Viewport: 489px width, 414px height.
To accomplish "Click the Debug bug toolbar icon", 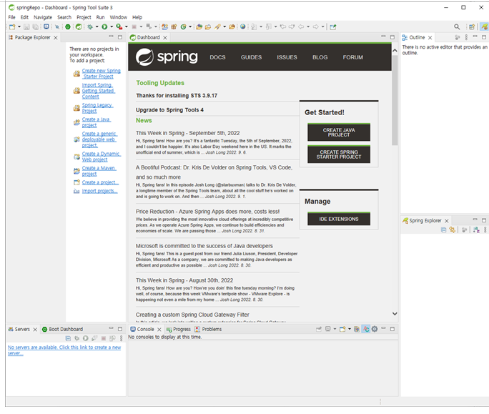I will [90, 27].
